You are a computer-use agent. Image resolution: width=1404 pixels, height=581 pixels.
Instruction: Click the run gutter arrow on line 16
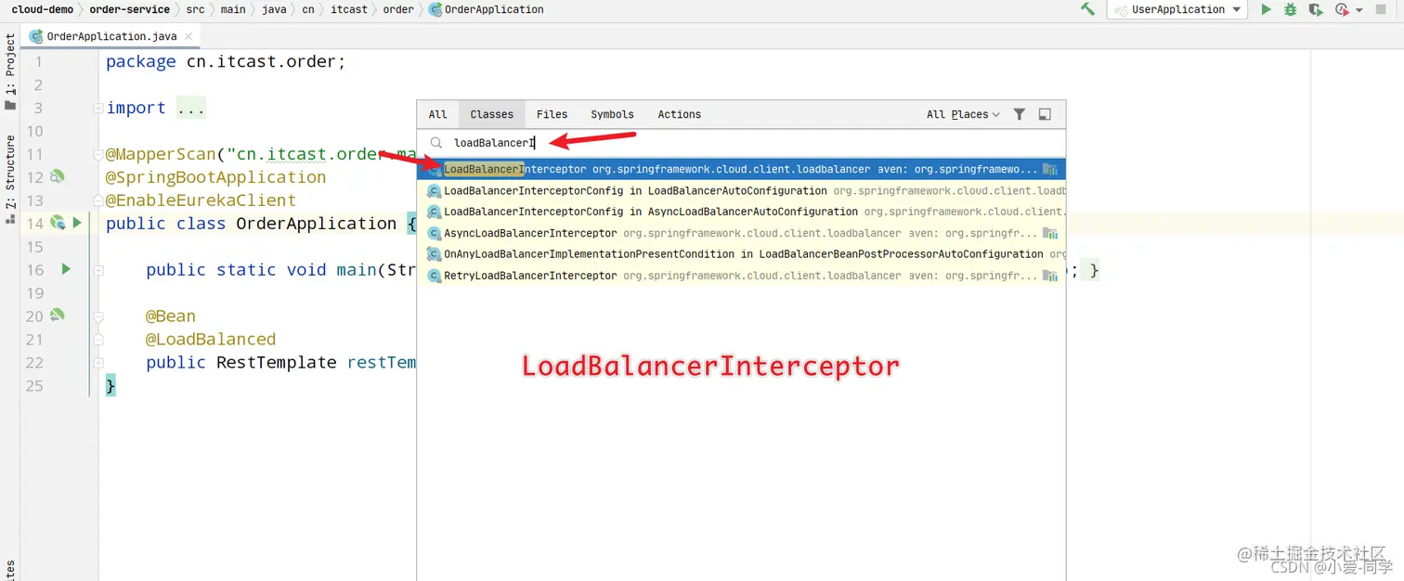click(66, 269)
